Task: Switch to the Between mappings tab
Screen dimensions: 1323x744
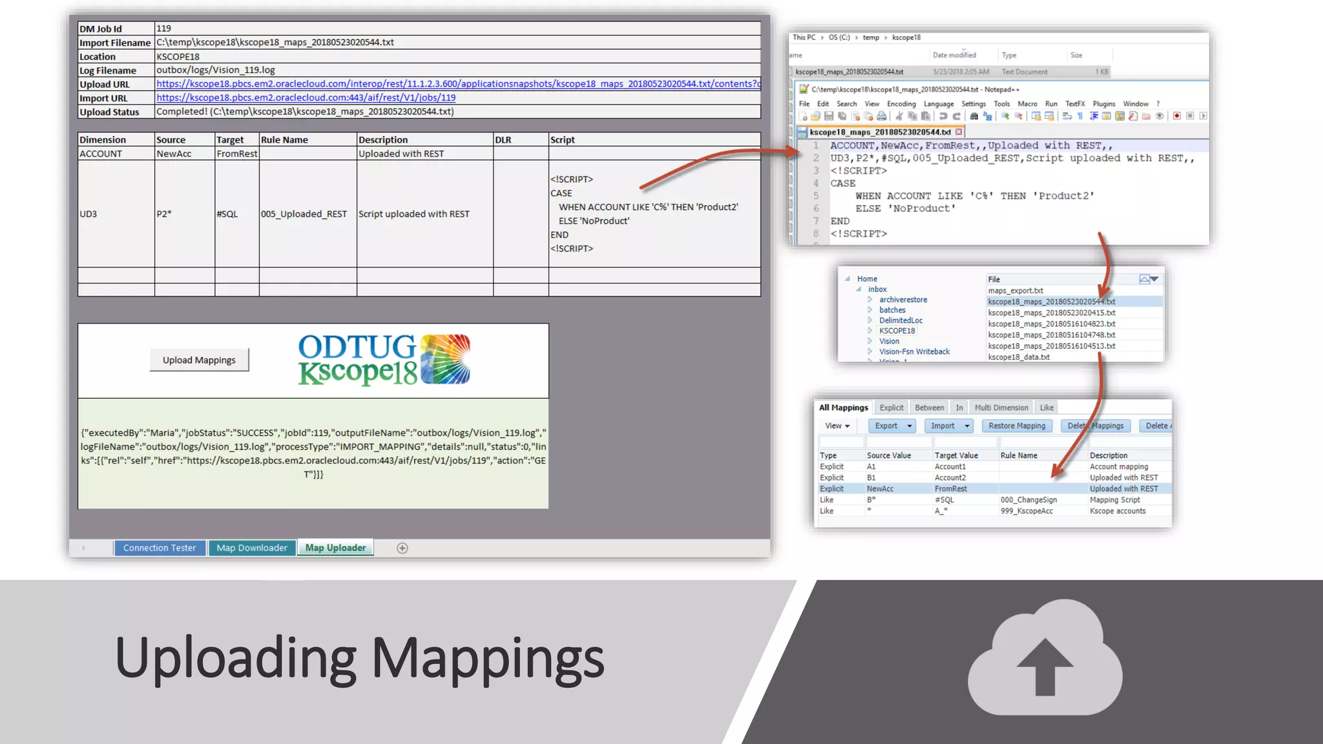Action: click(930, 408)
